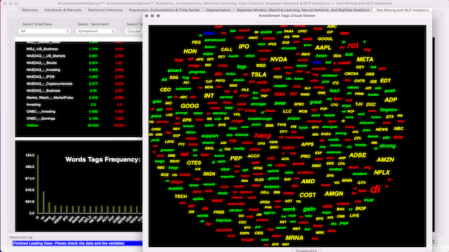449x252 pixels.
Task: Click the AMGN tag in the cloud
Action: tap(334, 194)
